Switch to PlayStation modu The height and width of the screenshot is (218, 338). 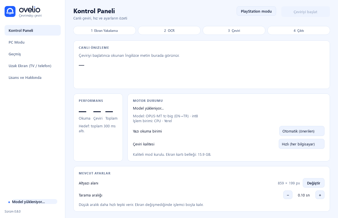(256, 11)
